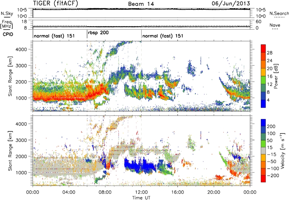Click the 16 tick on power scale
The width and height of the screenshot is (289, 200).
click(x=269, y=77)
